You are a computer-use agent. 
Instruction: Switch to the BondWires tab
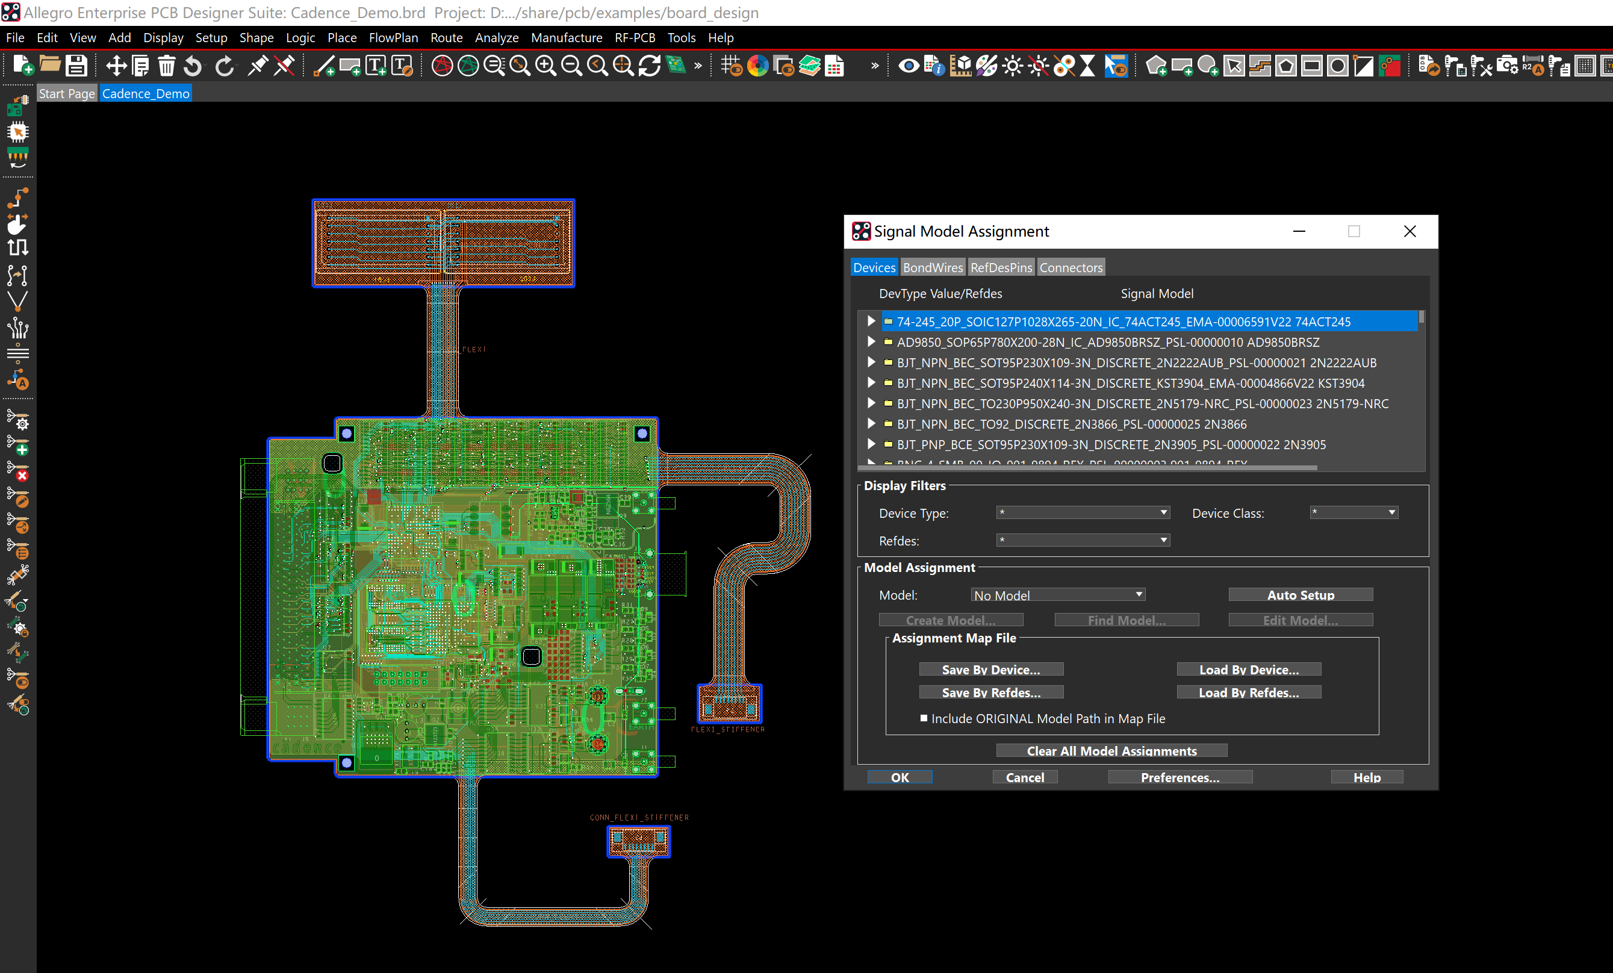(x=933, y=267)
